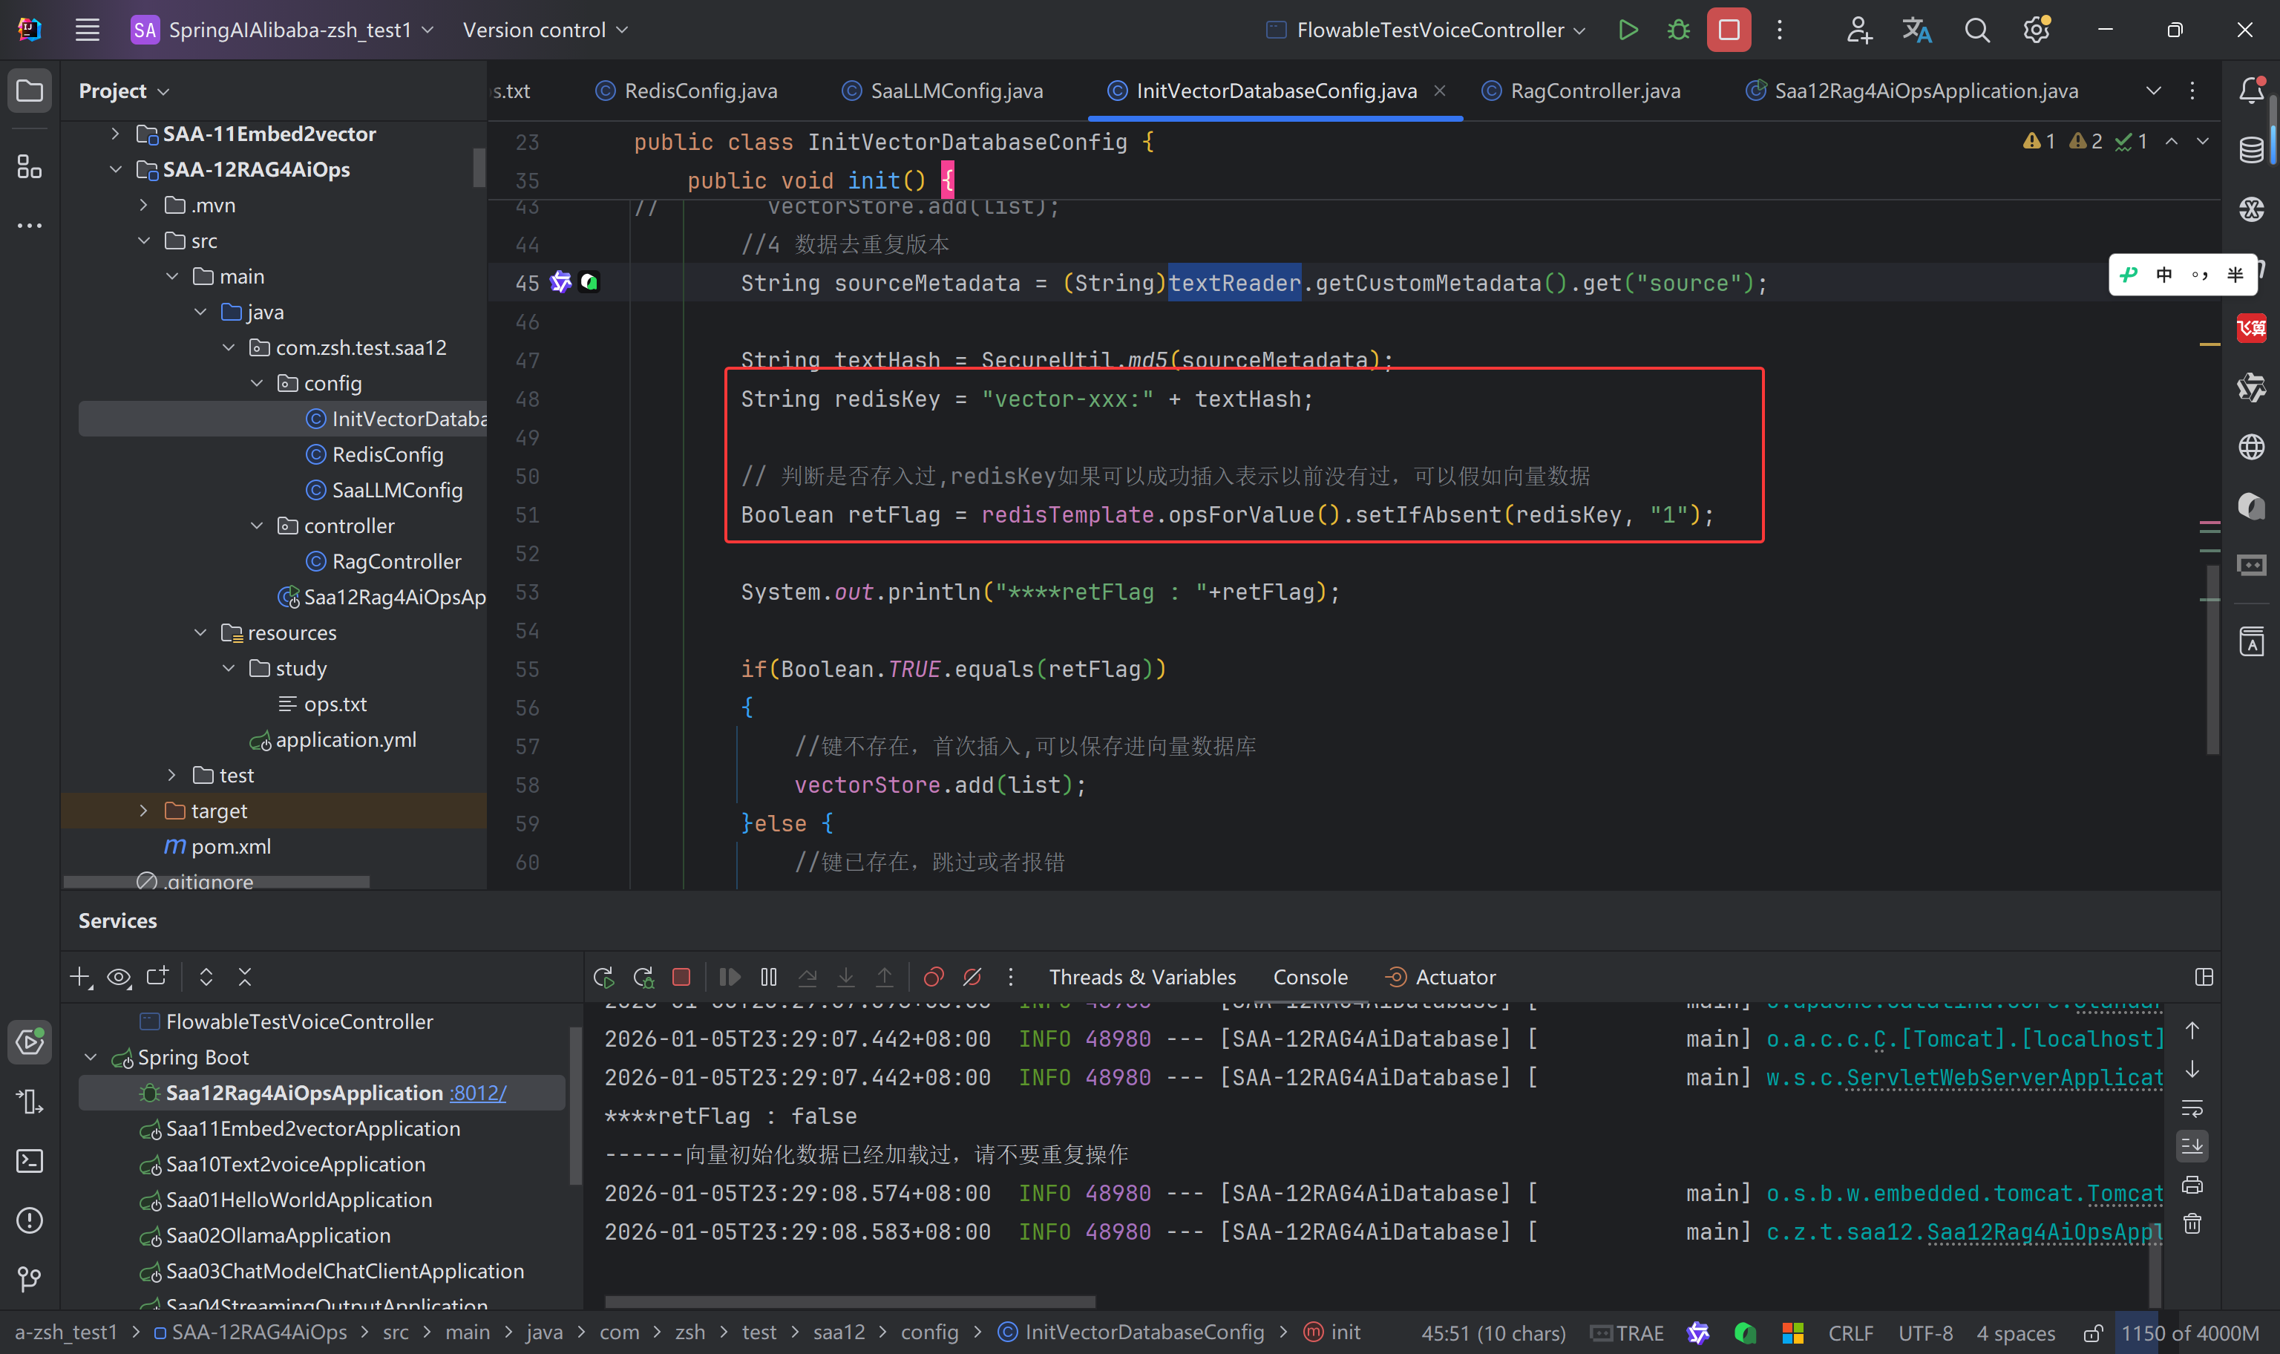
Task: Click the Rerun icon in Services toolbar
Action: 603,977
